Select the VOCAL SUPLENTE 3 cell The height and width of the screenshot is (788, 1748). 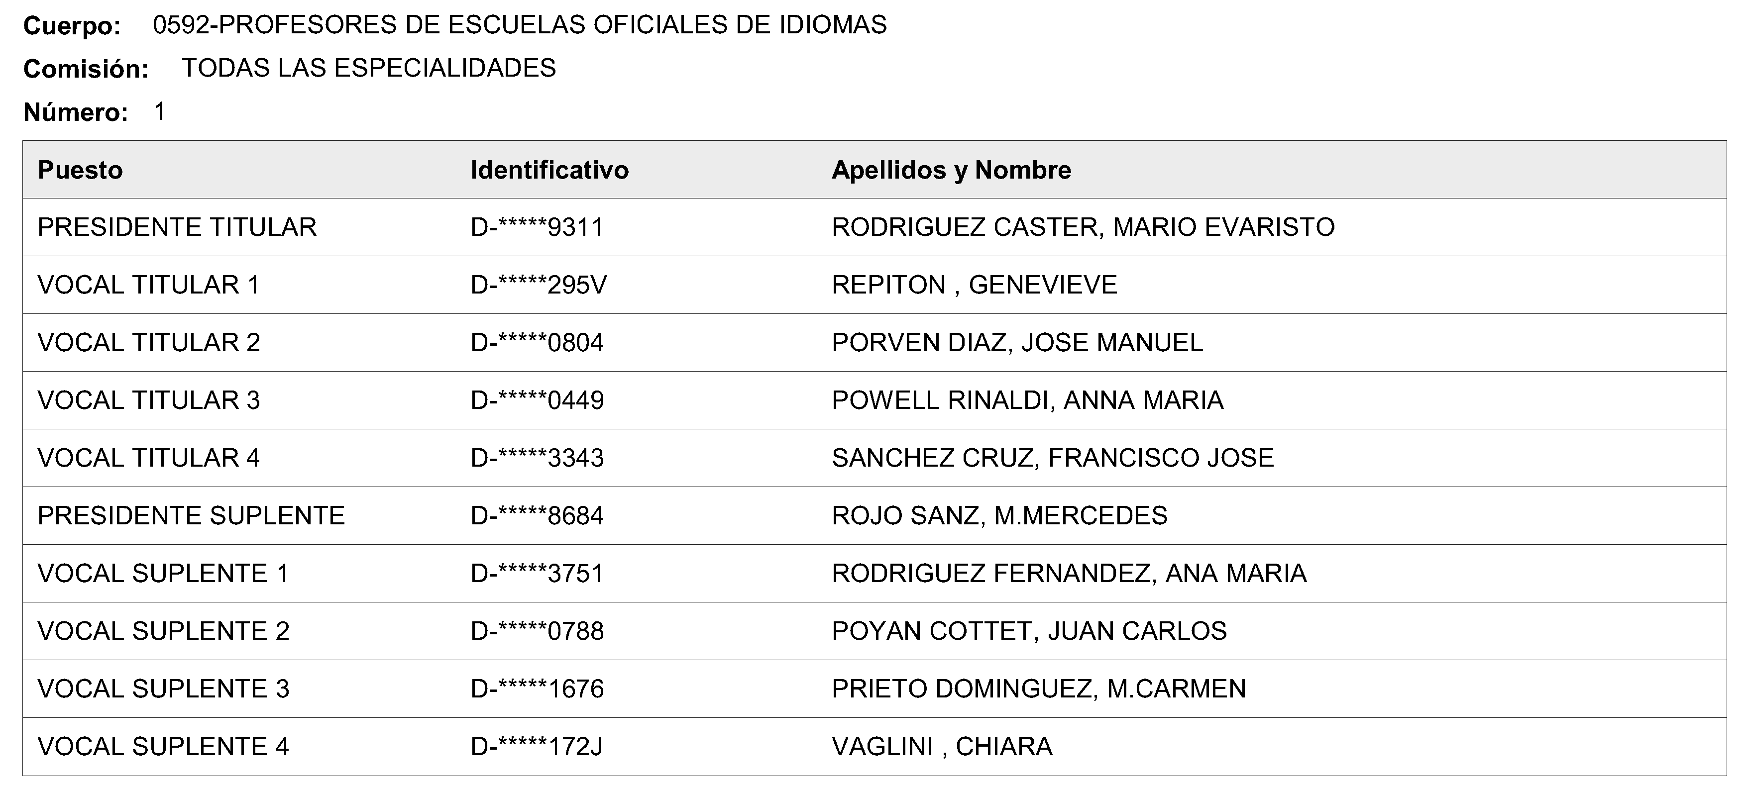pyautogui.click(x=163, y=689)
